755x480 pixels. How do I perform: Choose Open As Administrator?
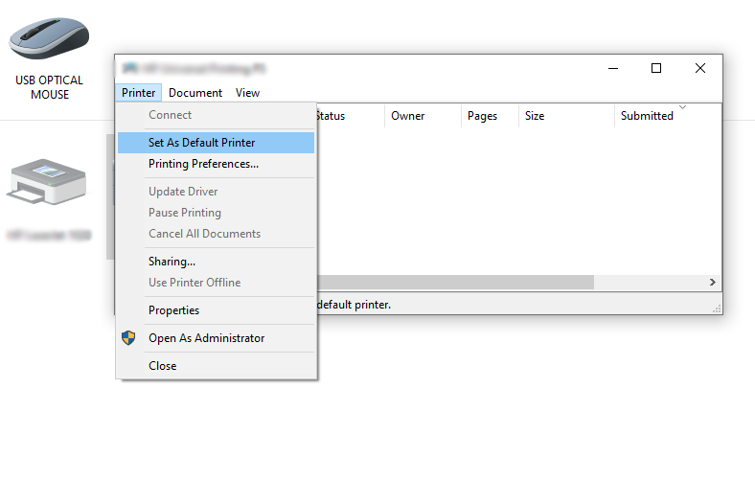[x=216, y=338]
